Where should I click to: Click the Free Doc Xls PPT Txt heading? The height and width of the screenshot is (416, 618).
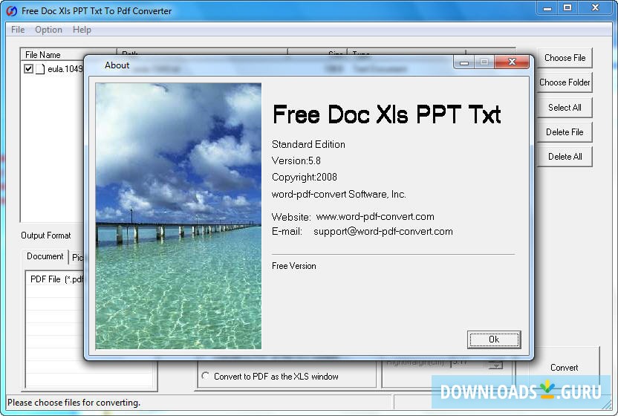(x=387, y=114)
